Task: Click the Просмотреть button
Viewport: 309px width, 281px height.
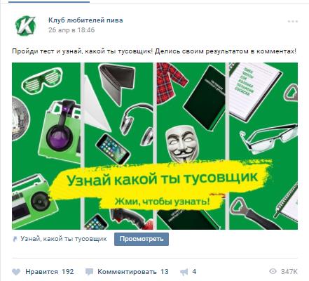Action: (142, 239)
